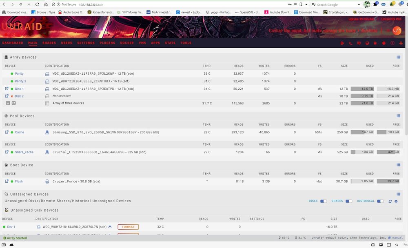This screenshot has width=408, height=248.
Task: Open the Disk 1 device link
Action: click(x=19, y=89)
